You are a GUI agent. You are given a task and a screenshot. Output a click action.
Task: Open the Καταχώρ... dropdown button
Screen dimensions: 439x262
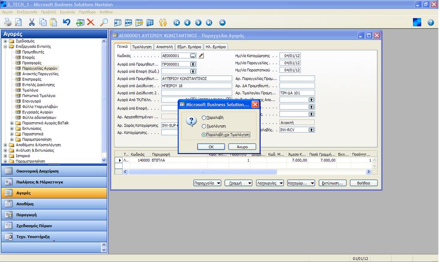click(x=301, y=183)
